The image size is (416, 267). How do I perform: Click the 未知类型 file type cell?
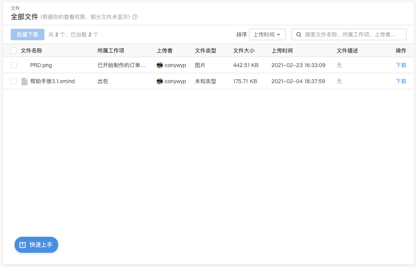coord(206,81)
